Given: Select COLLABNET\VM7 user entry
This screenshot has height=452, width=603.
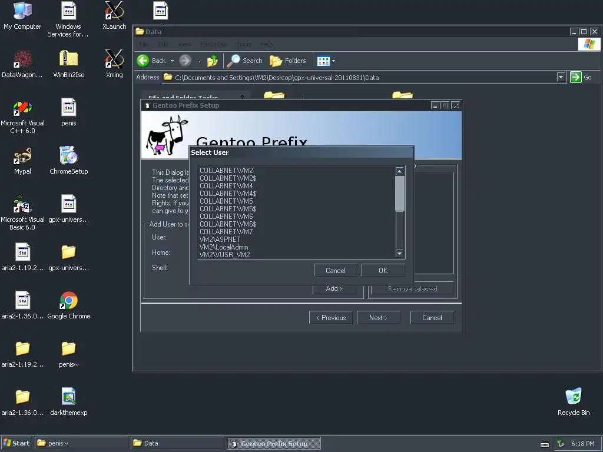Looking at the screenshot, I should coord(297,232).
